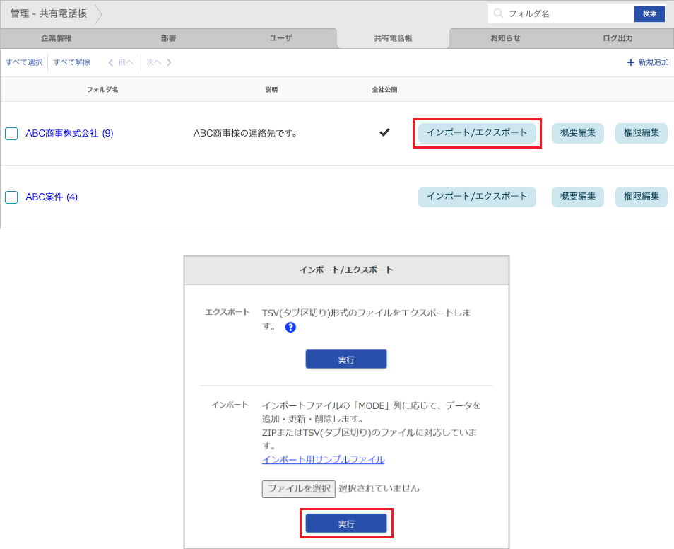The height and width of the screenshot is (549, 674).
Task: Click すべて選択 to select all folders
Action: point(24,62)
